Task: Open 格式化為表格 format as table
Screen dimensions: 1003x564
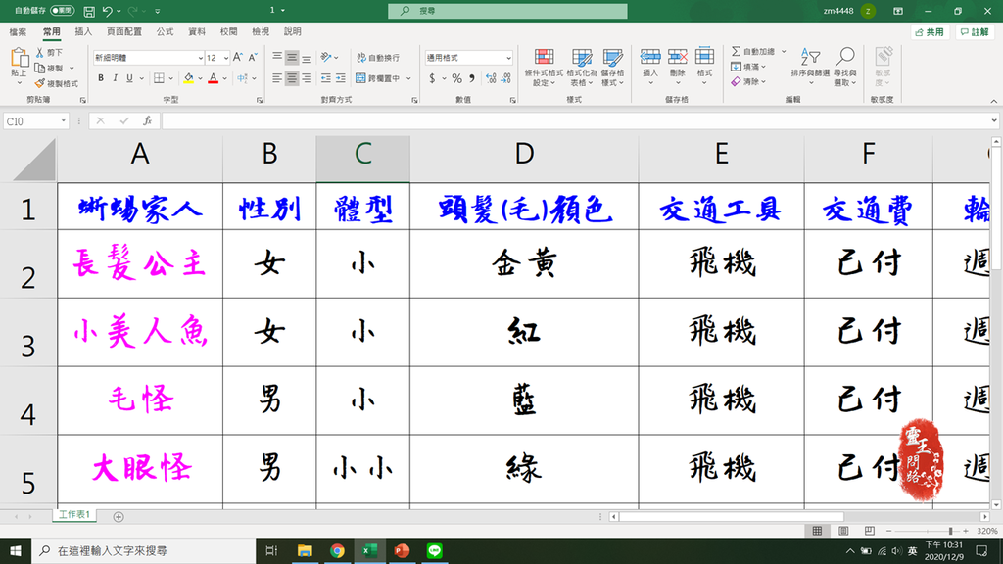Action: [x=582, y=68]
